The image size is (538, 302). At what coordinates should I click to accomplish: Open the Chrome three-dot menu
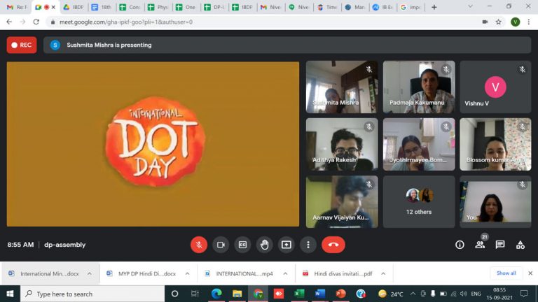529,22
